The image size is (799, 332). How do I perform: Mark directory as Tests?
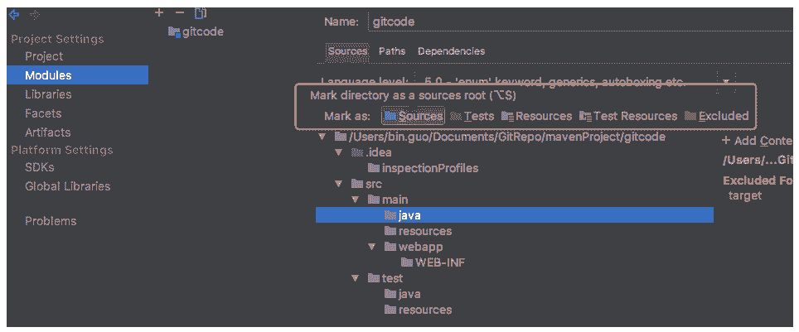tap(472, 116)
